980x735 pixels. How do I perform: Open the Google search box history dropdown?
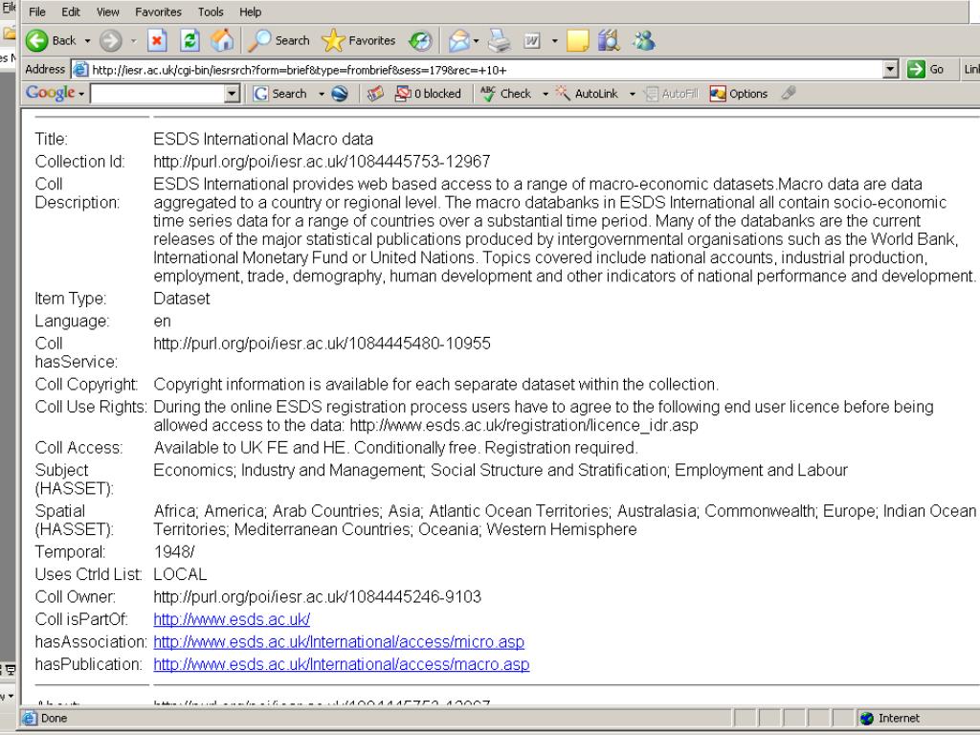[232, 94]
